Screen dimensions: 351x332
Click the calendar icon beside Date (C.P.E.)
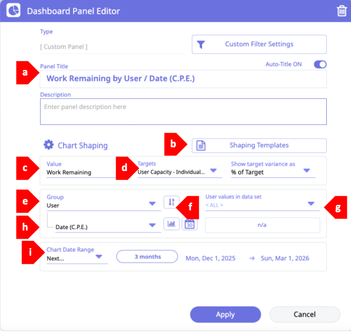[x=190, y=224]
